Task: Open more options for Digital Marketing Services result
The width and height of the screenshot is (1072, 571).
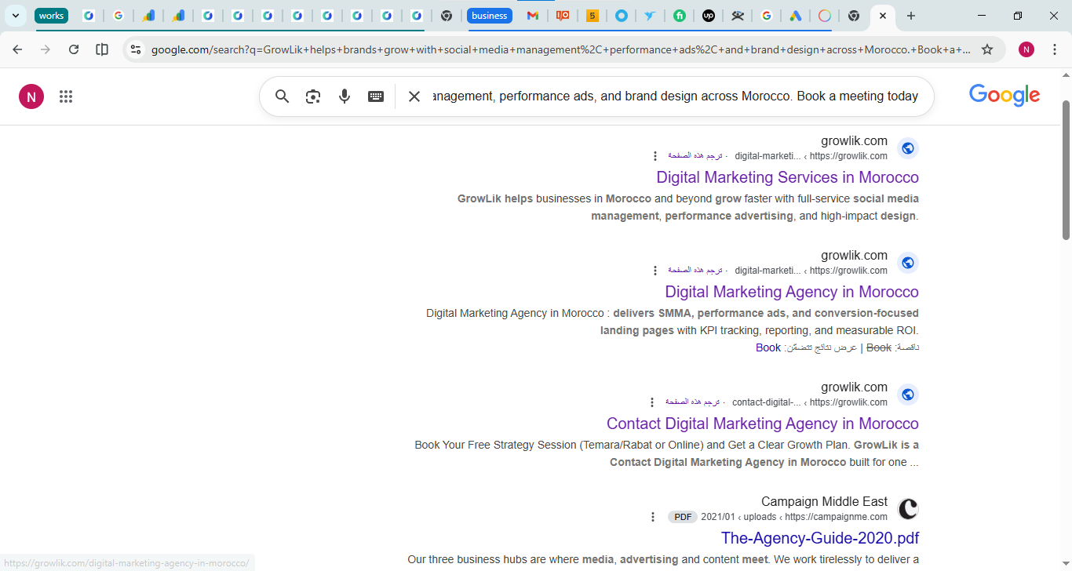Action: point(655,156)
